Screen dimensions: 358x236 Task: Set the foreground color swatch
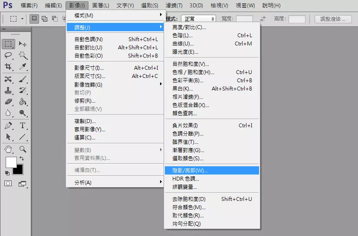click(10, 162)
